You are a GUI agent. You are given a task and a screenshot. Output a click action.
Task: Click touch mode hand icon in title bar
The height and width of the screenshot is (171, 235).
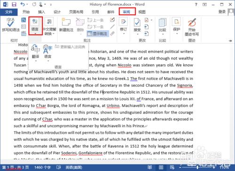pos(41,4)
